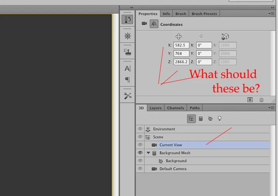Click the Background Mesh icon
The image size is (278, 196).
tap(154, 153)
